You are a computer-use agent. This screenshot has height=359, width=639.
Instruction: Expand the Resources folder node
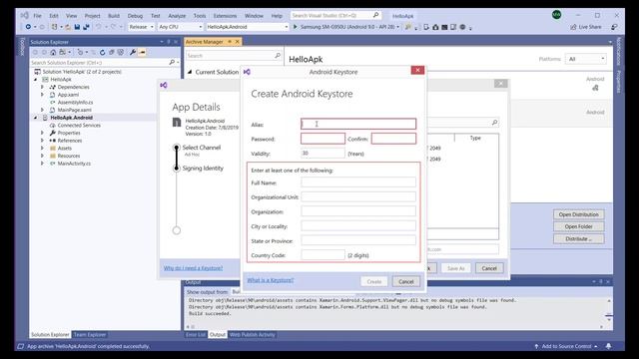(42, 156)
